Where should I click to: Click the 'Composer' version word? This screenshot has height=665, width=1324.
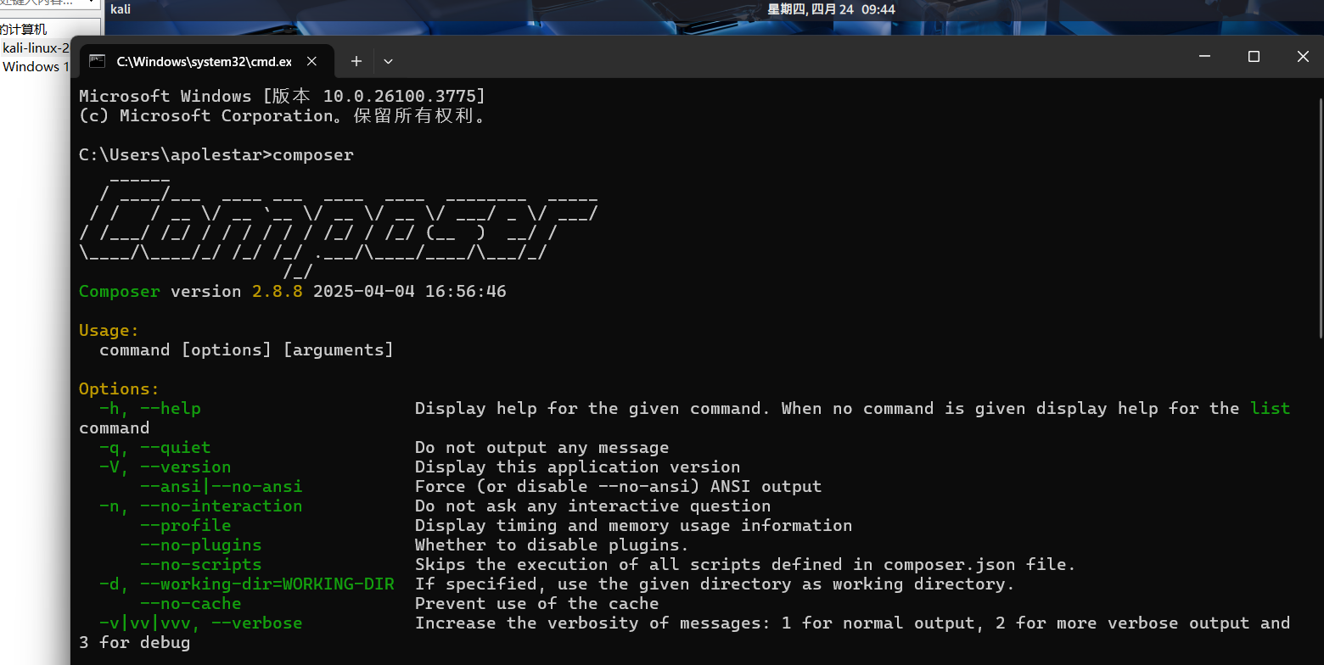[120, 292]
